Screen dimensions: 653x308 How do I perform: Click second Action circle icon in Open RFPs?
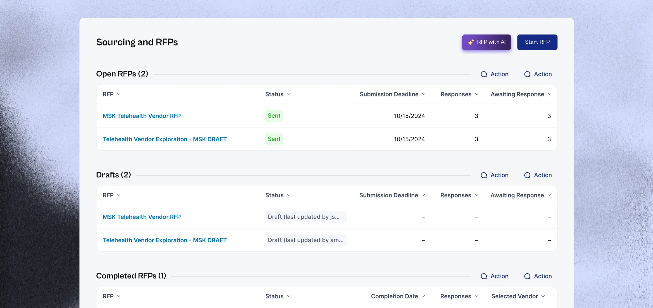[x=527, y=74]
